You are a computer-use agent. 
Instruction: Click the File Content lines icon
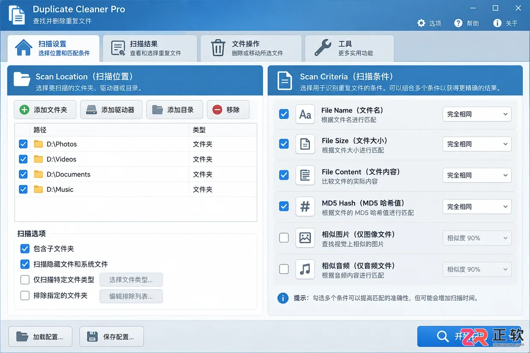tap(305, 175)
